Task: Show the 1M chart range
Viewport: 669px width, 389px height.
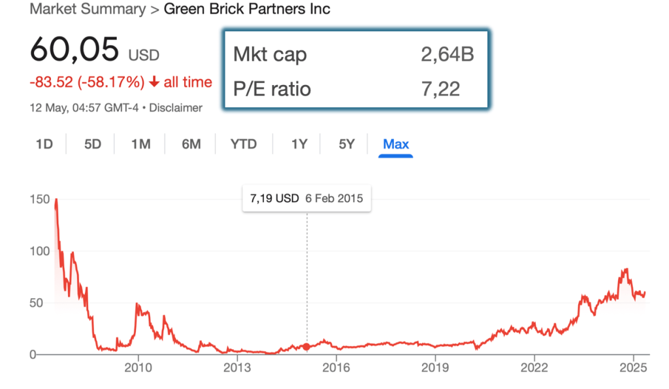Action: tap(141, 144)
